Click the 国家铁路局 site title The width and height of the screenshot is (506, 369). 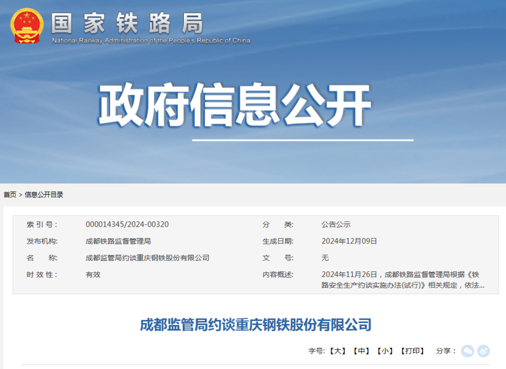(127, 23)
